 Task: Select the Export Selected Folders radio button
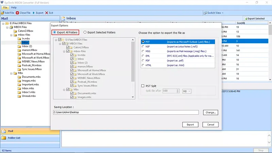pyautogui.click(x=85, y=32)
